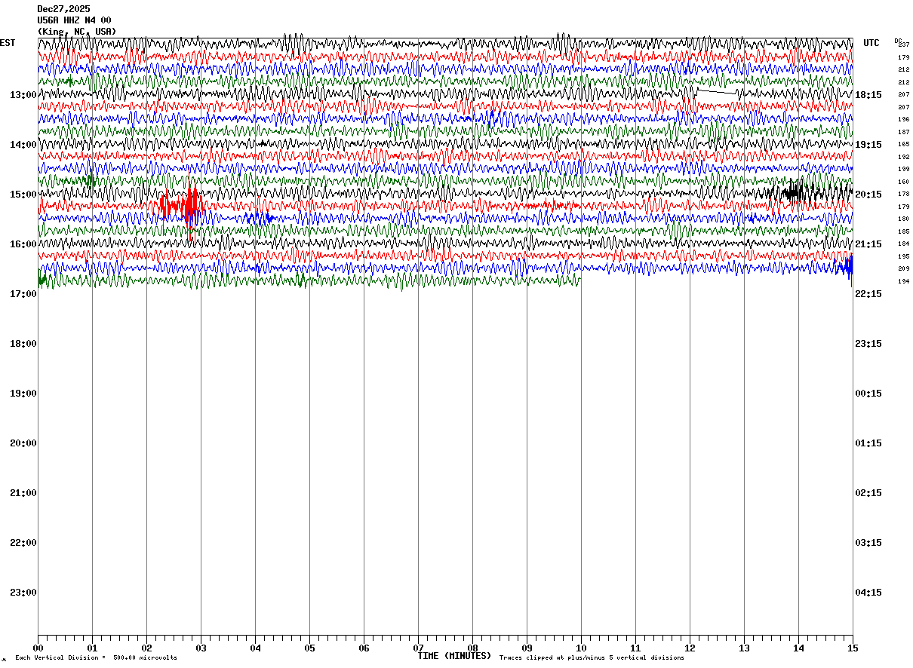913x668 pixels.
Task: Click the 15 minute tick label
Action: point(853,648)
